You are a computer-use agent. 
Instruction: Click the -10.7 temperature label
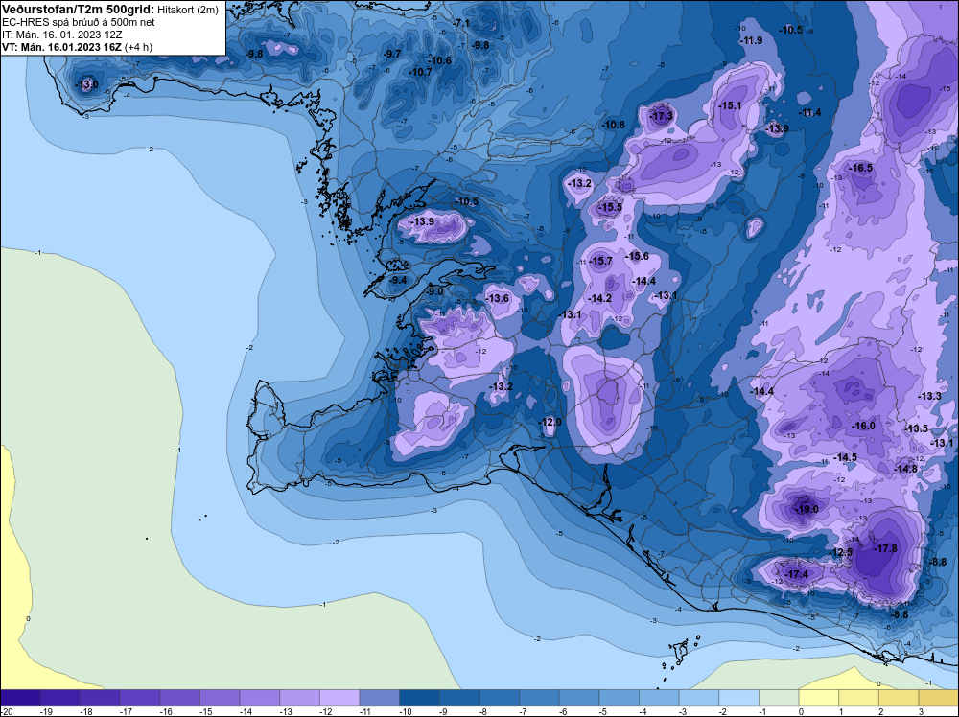click(x=420, y=72)
